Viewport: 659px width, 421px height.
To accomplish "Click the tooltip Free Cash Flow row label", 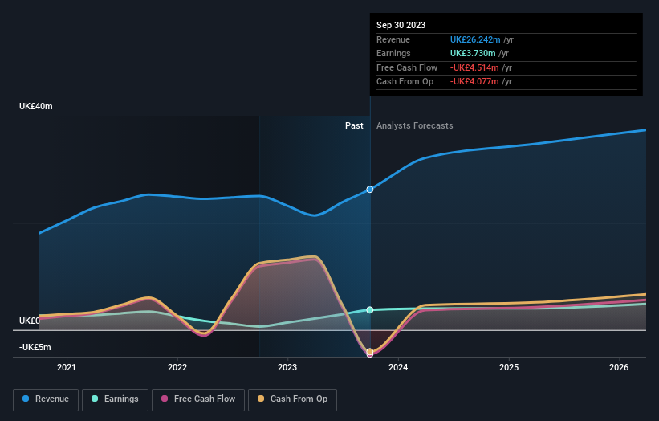I will pos(407,67).
